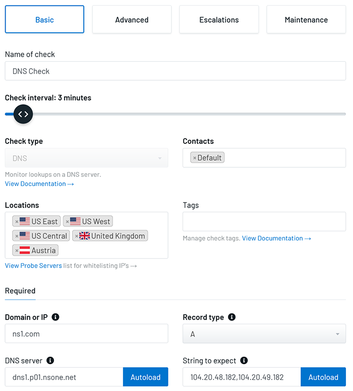Open the View Probe Servers link
Screen dimensions: 353x391
coord(33,266)
